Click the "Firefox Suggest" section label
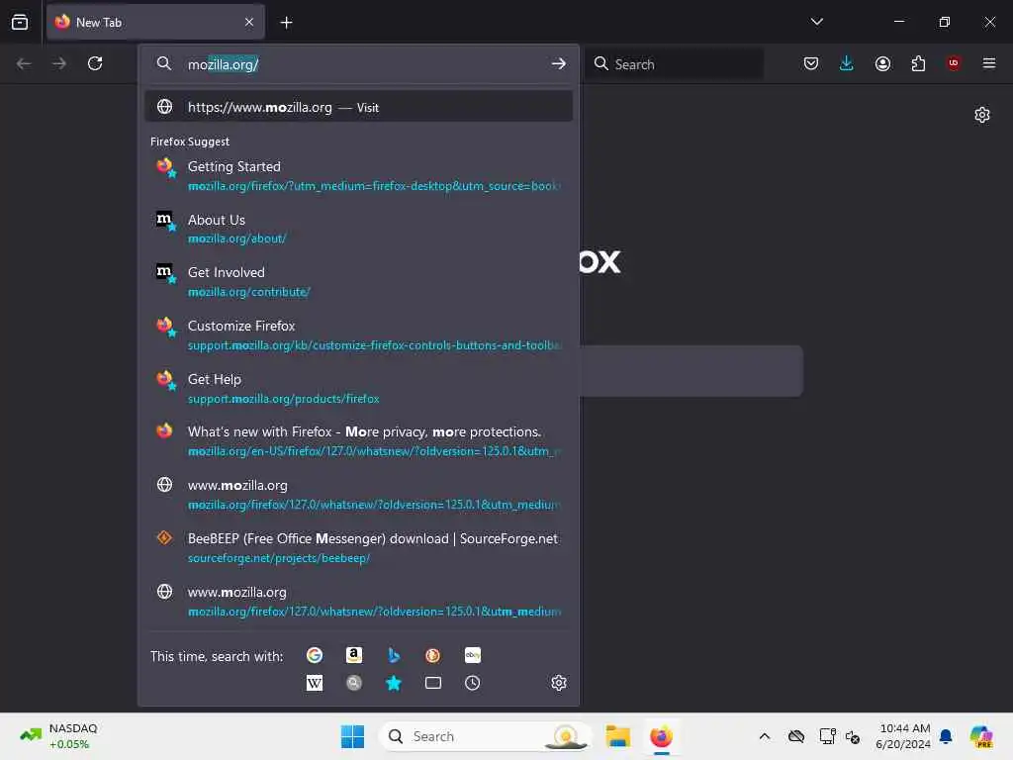Screen dimensions: 1013x760 (190, 142)
